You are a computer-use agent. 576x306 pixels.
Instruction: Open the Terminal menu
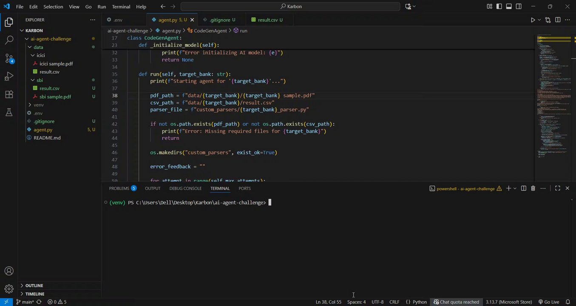pos(121,6)
